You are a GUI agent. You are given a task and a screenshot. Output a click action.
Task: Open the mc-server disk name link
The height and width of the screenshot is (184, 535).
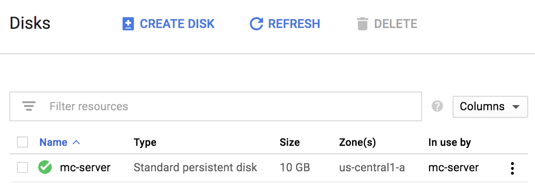(x=85, y=167)
